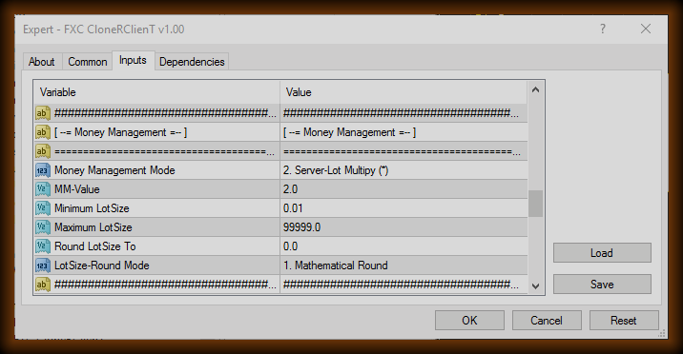The width and height of the screenshot is (683, 354).
Task: Click the icon beside Round LotSize To
Action: (x=42, y=246)
